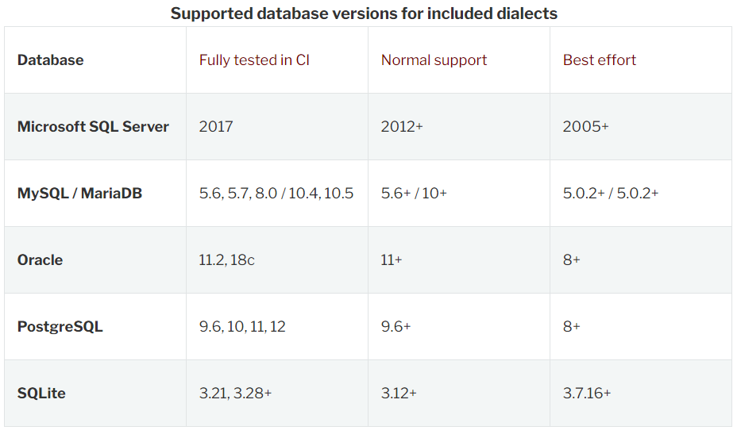Select the 'Database' column header
Viewport: 741px width, 438px height.
pos(50,60)
